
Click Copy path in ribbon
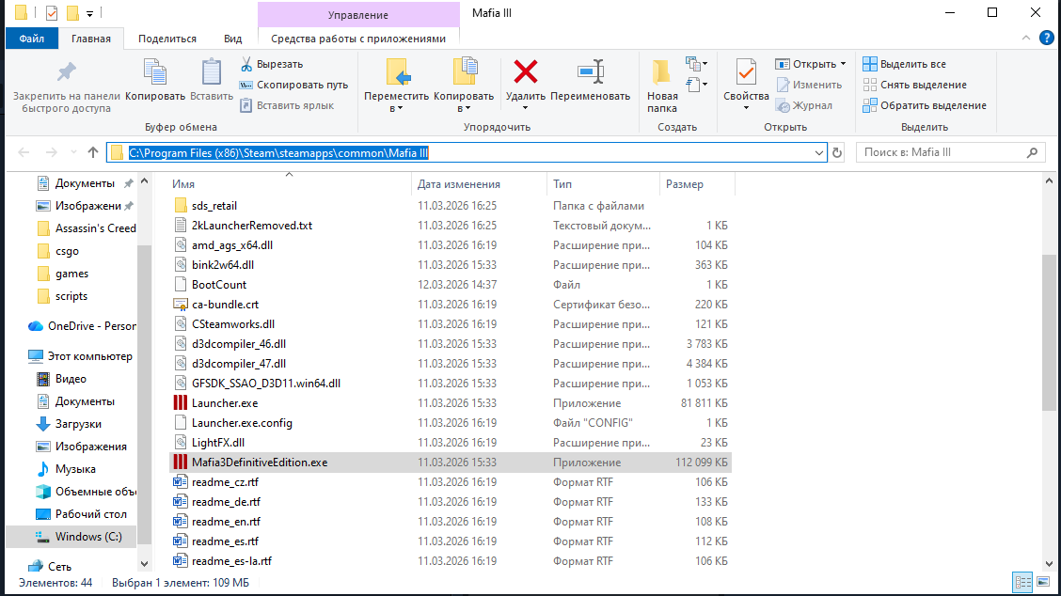(293, 85)
